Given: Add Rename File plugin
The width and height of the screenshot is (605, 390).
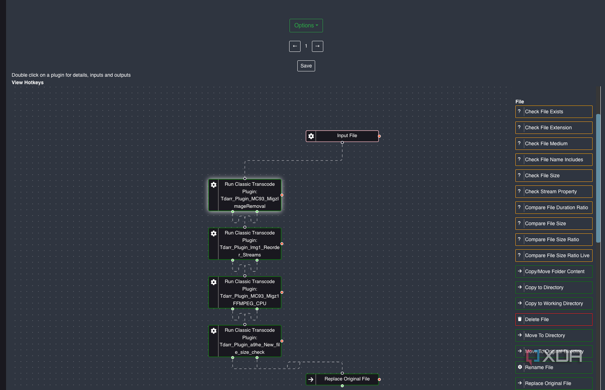Looking at the screenshot, I should click(554, 367).
